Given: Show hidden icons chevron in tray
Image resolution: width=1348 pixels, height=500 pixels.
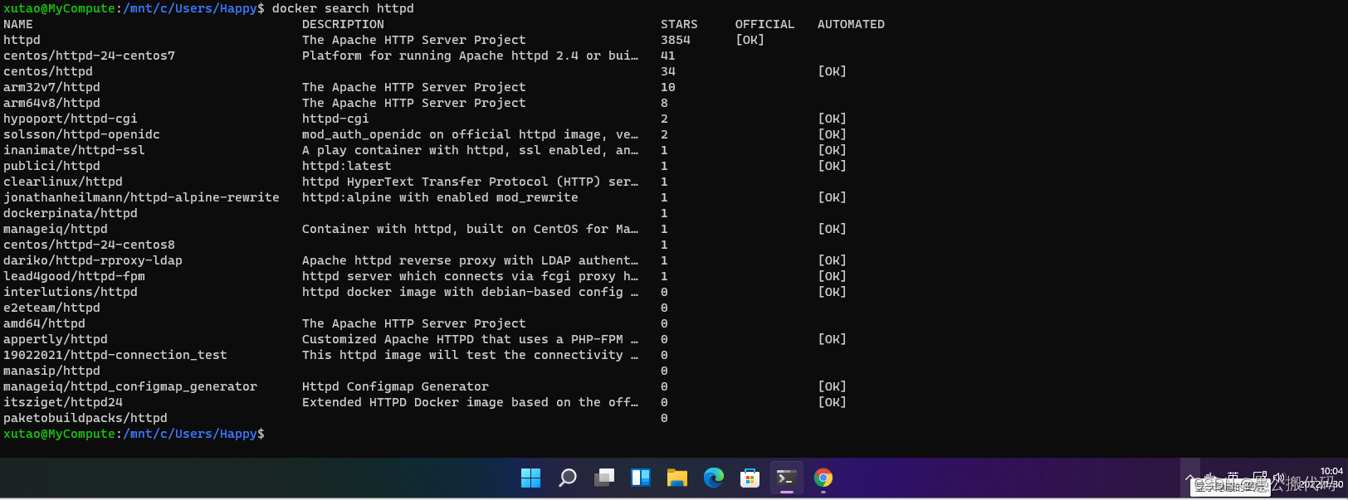Looking at the screenshot, I should tap(1190, 478).
